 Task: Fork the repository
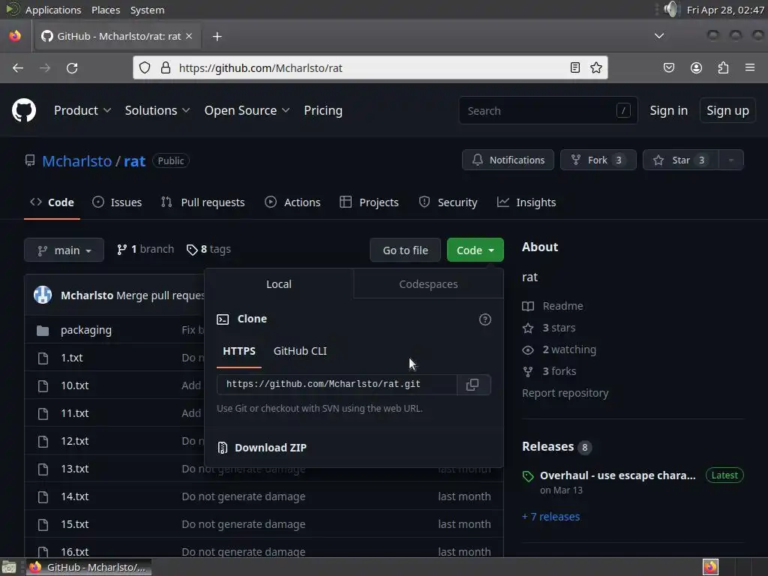click(x=598, y=160)
